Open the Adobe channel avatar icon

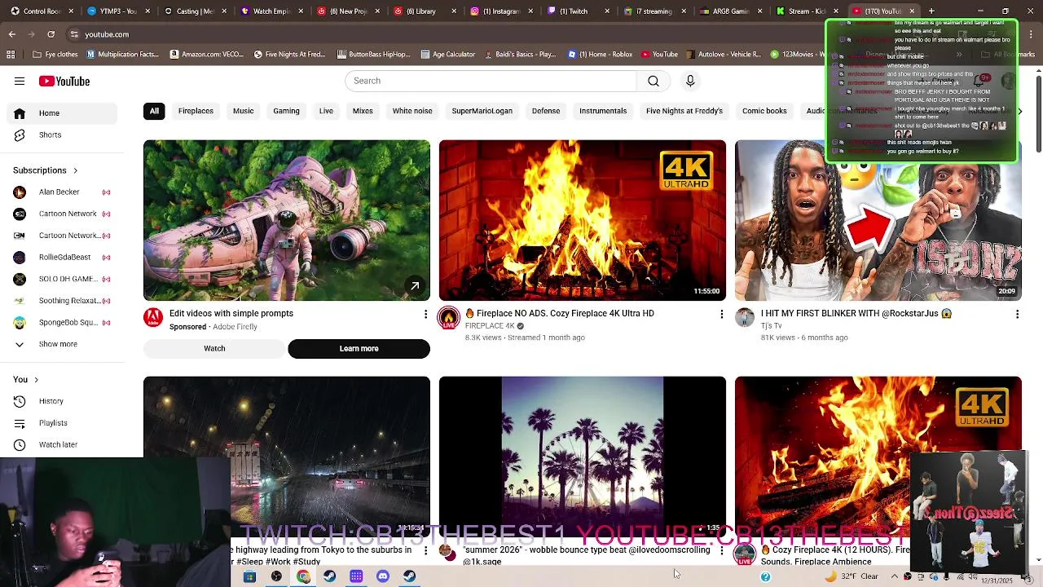pyautogui.click(x=153, y=318)
